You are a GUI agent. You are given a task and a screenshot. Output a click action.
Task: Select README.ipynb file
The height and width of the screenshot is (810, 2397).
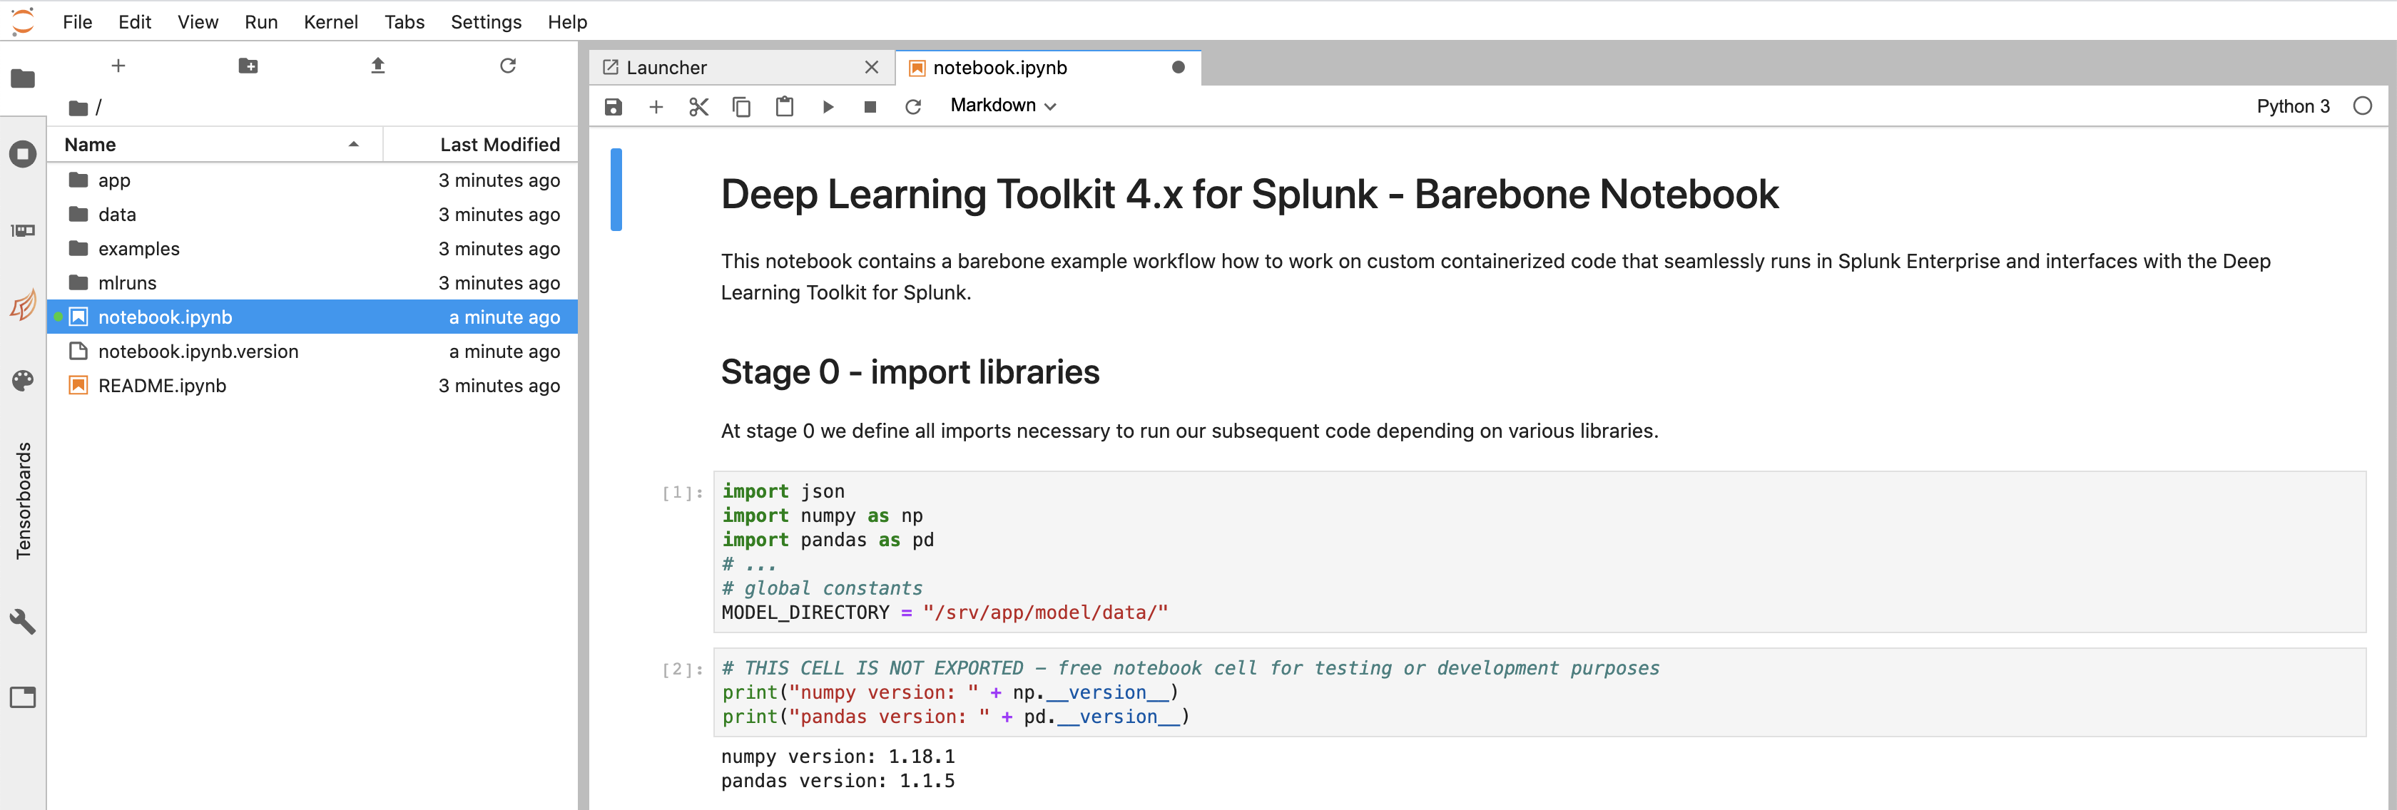[312, 386]
